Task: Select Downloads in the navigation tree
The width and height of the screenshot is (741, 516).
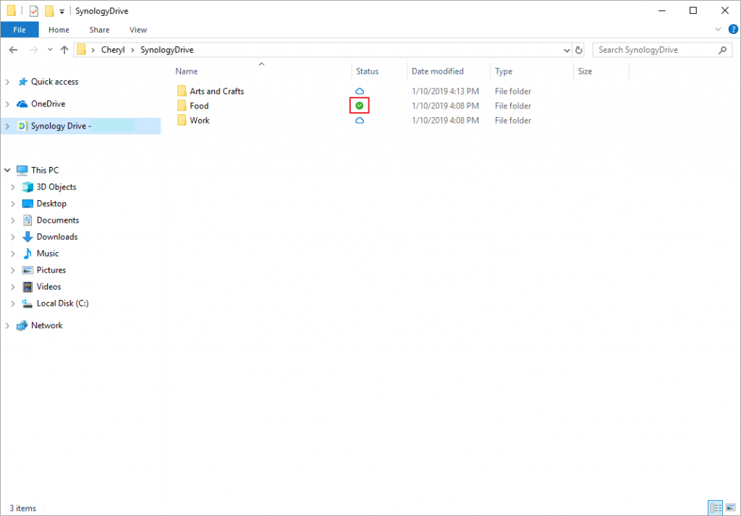Action: pos(57,236)
